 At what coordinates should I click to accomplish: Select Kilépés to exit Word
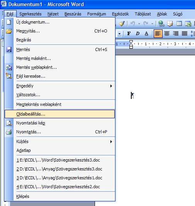tap(60, 196)
